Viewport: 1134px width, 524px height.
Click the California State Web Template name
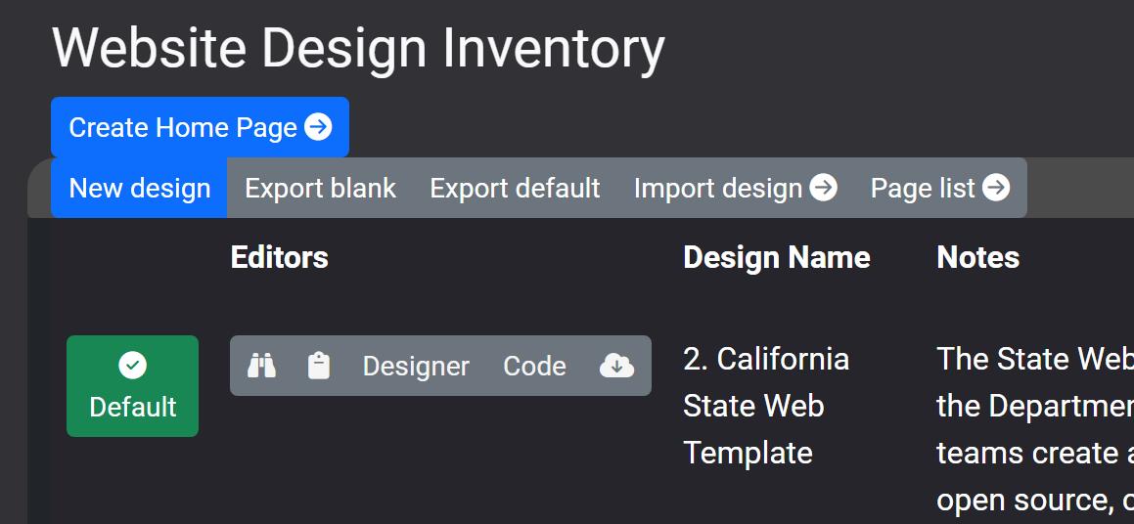coord(765,406)
